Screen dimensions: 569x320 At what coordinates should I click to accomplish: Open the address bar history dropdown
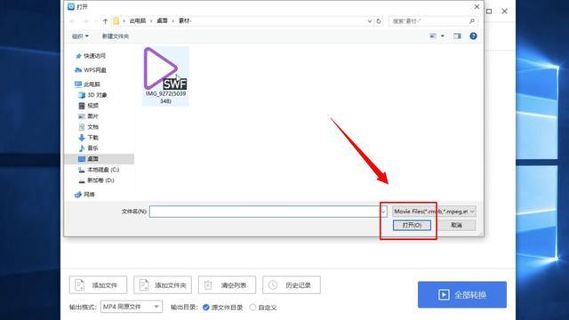(x=370, y=21)
